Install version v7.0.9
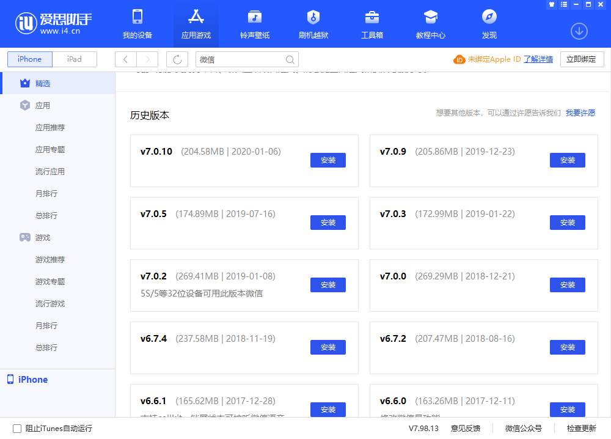Screen dimensions: 611x439 click(x=568, y=160)
